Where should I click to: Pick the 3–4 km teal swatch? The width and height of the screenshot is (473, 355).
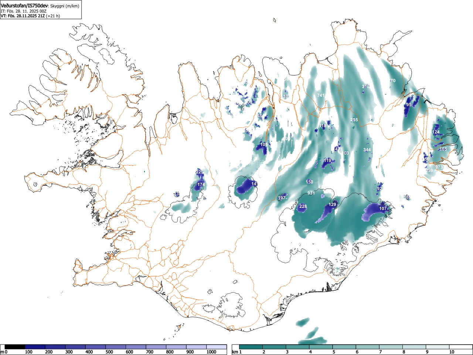298,347
